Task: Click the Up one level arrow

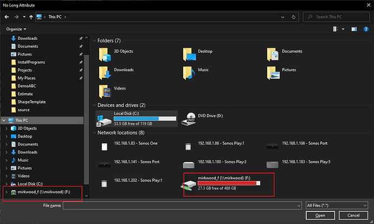Action: (31, 17)
